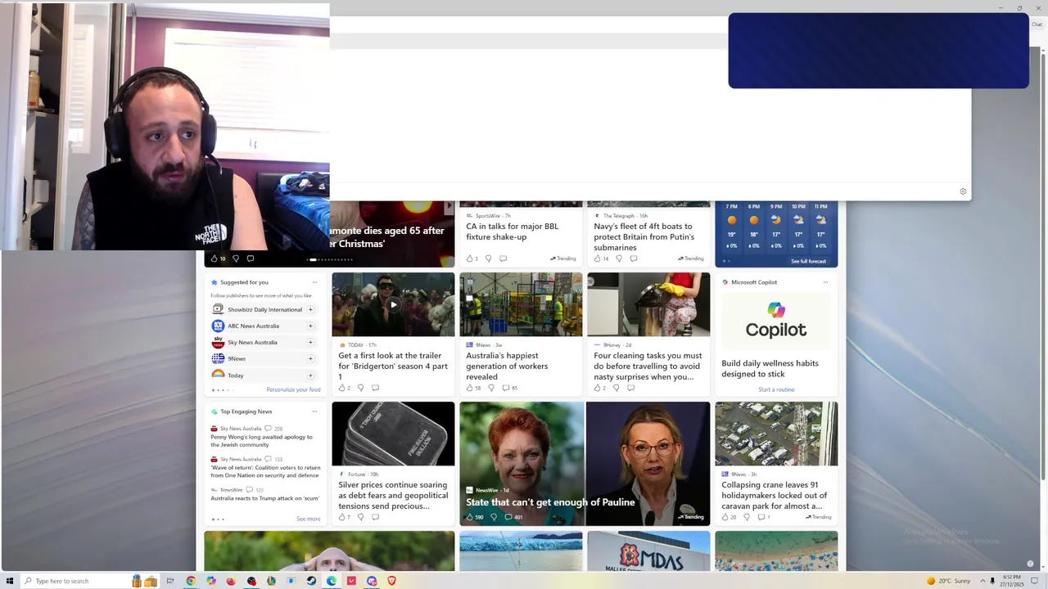This screenshot has width=1048, height=589.
Task: Open Microsoft Copilot card more options
Action: point(825,282)
